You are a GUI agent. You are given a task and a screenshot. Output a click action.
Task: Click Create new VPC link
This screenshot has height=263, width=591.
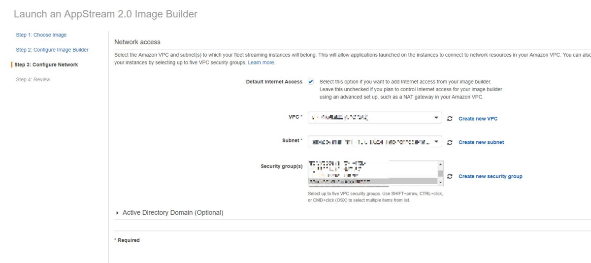pos(478,119)
